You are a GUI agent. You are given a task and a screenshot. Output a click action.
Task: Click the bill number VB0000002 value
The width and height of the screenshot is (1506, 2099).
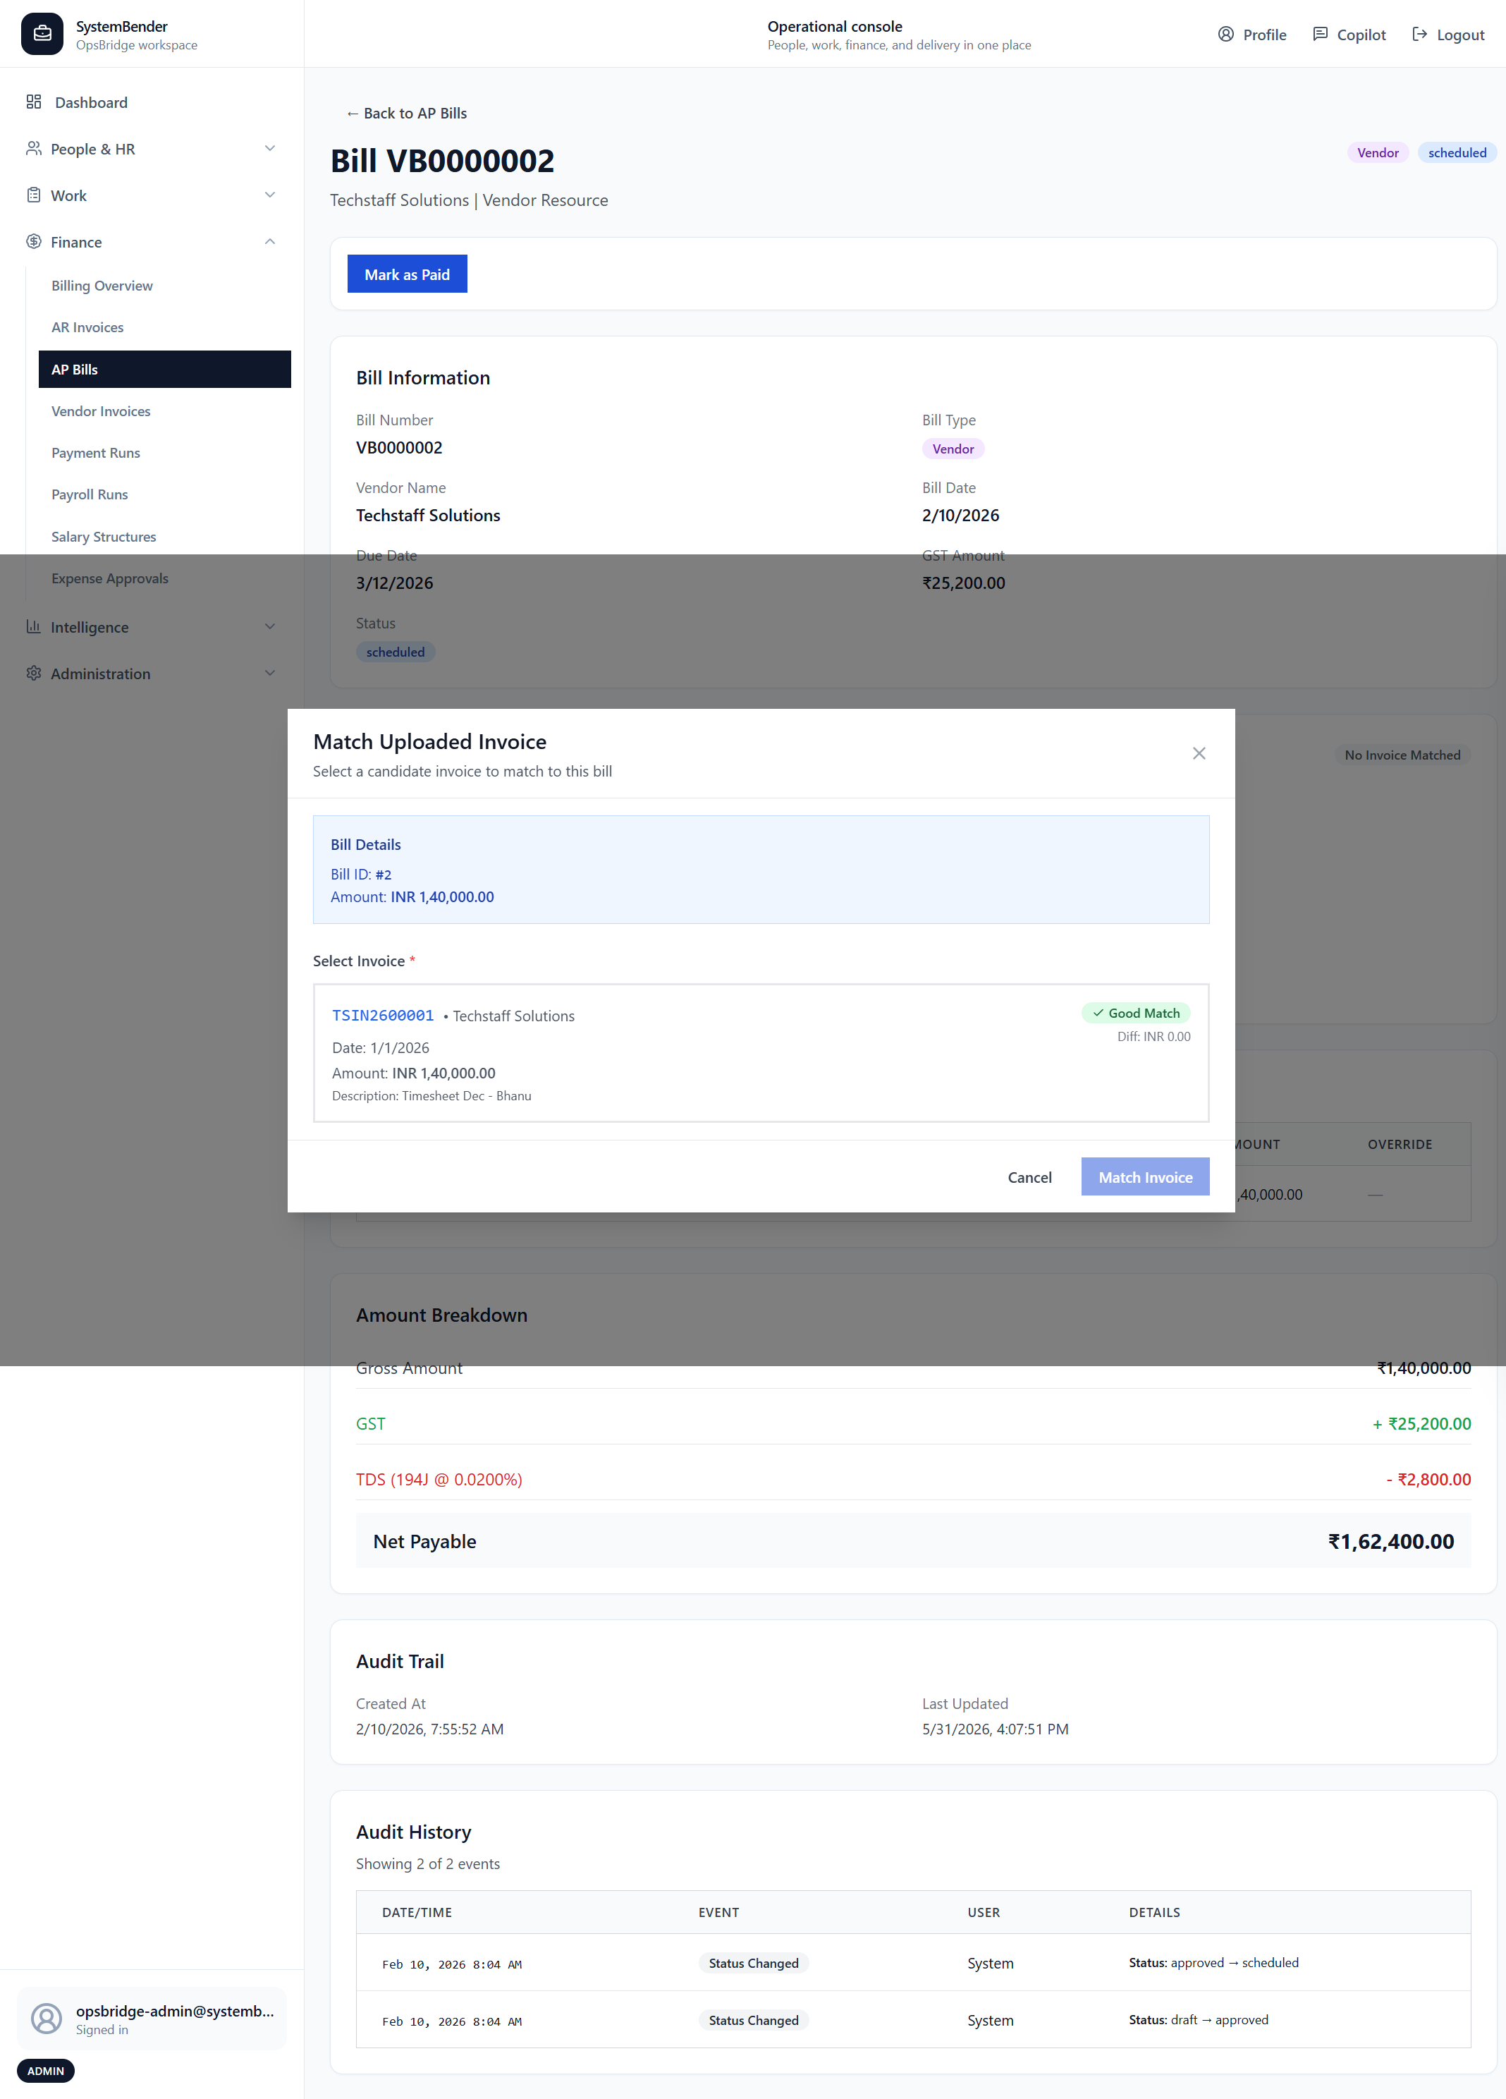(400, 447)
